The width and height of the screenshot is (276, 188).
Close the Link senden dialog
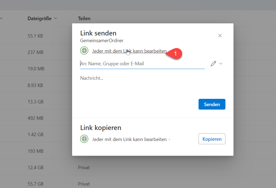click(220, 36)
